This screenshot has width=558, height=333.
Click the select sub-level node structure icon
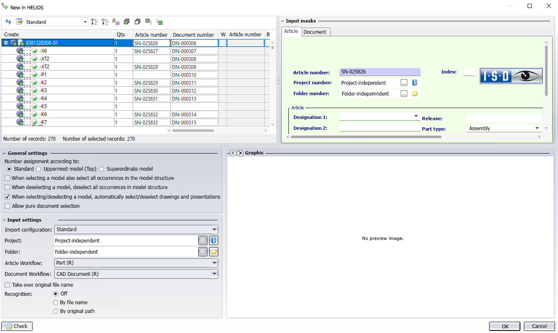pos(159,22)
